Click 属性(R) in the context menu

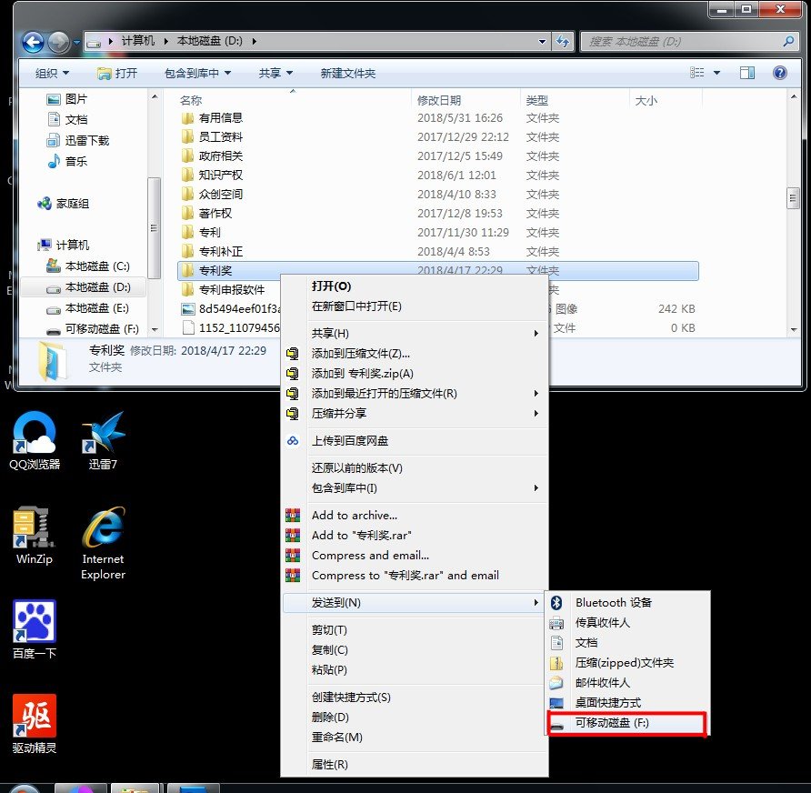click(329, 765)
